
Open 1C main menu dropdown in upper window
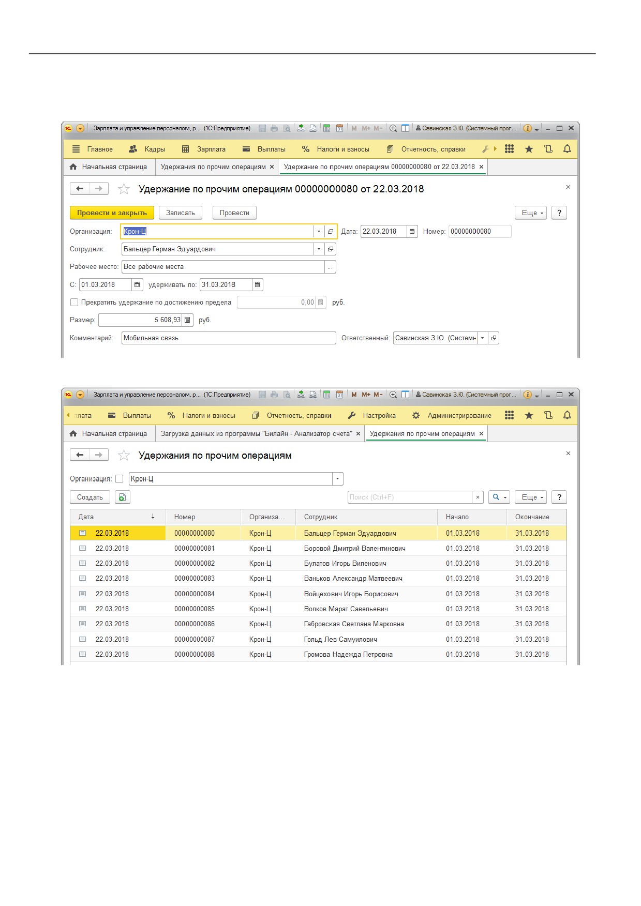tap(80, 128)
